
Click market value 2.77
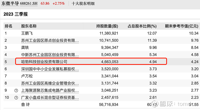[x=195, y=90]
